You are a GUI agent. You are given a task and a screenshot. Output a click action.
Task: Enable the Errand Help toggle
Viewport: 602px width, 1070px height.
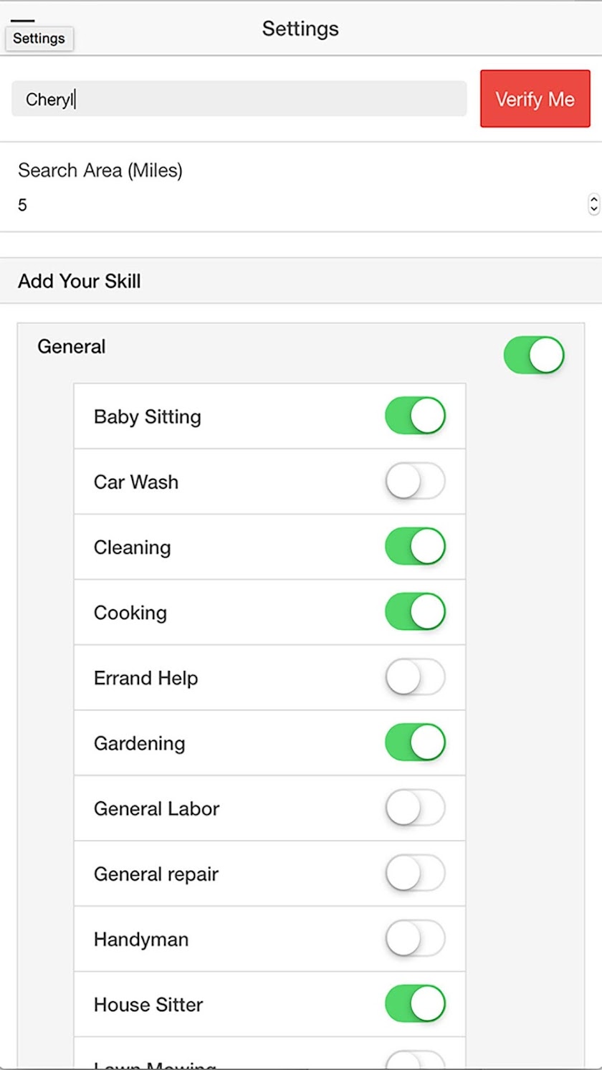pyautogui.click(x=415, y=677)
